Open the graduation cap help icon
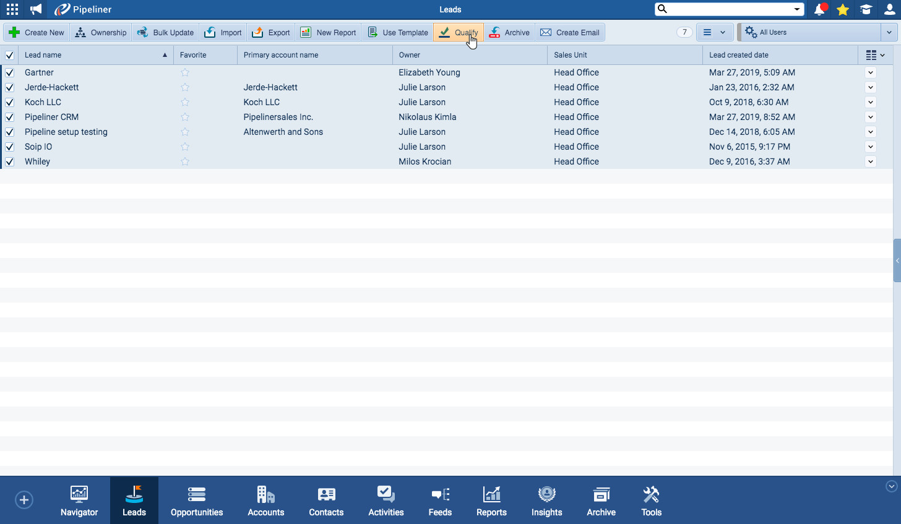Viewport: 901px width, 524px height. coord(866,9)
